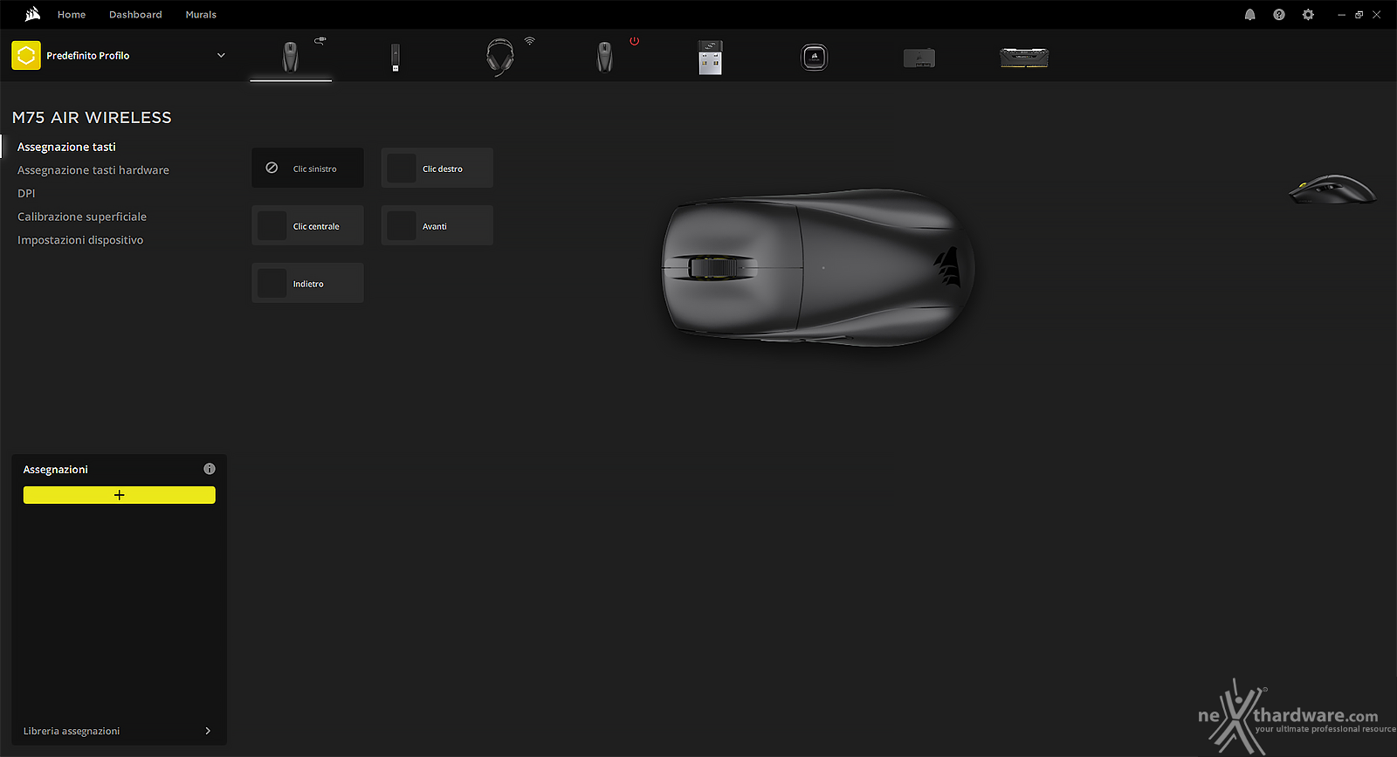Open Assegnazione tasti section
This screenshot has height=757, width=1397.
click(x=66, y=147)
